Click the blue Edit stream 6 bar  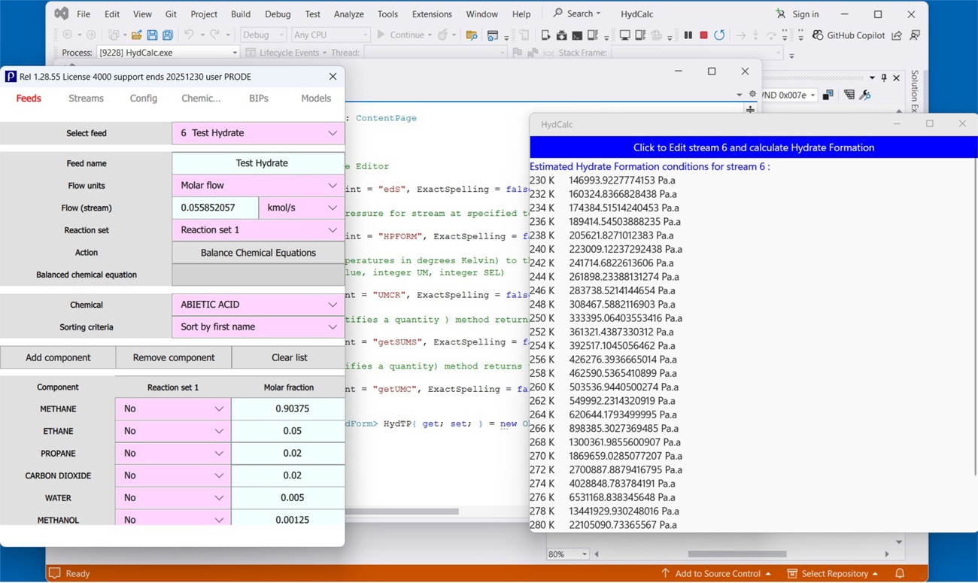(x=753, y=147)
